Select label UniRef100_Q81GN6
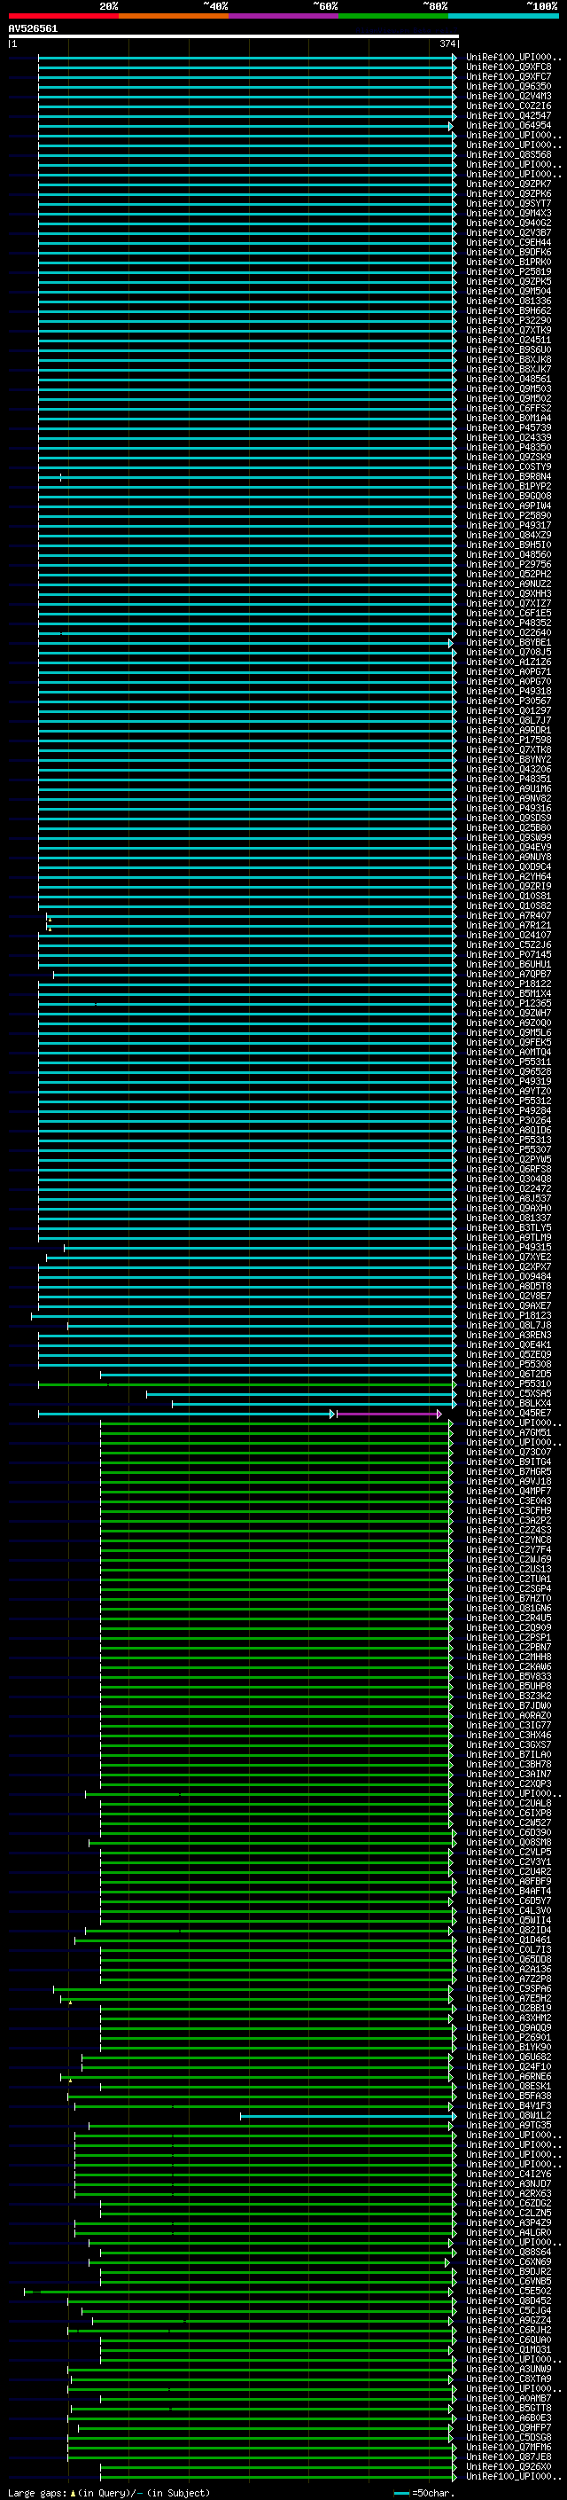The image size is (567, 2500). tap(508, 1608)
